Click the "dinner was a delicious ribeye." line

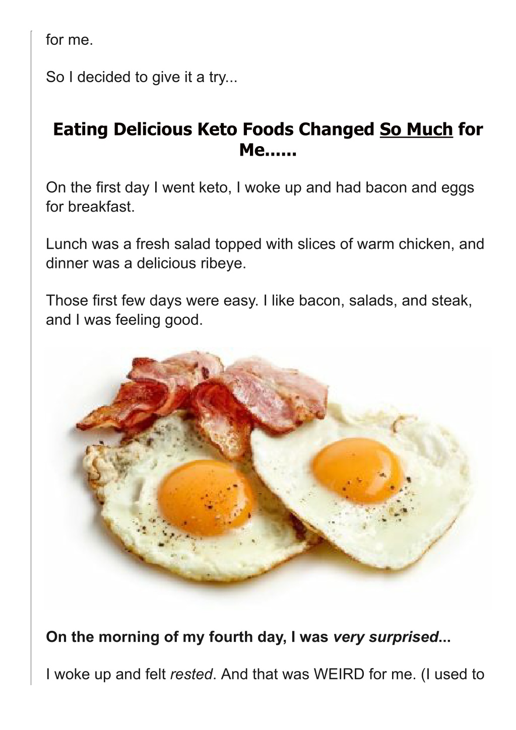tap(146, 263)
